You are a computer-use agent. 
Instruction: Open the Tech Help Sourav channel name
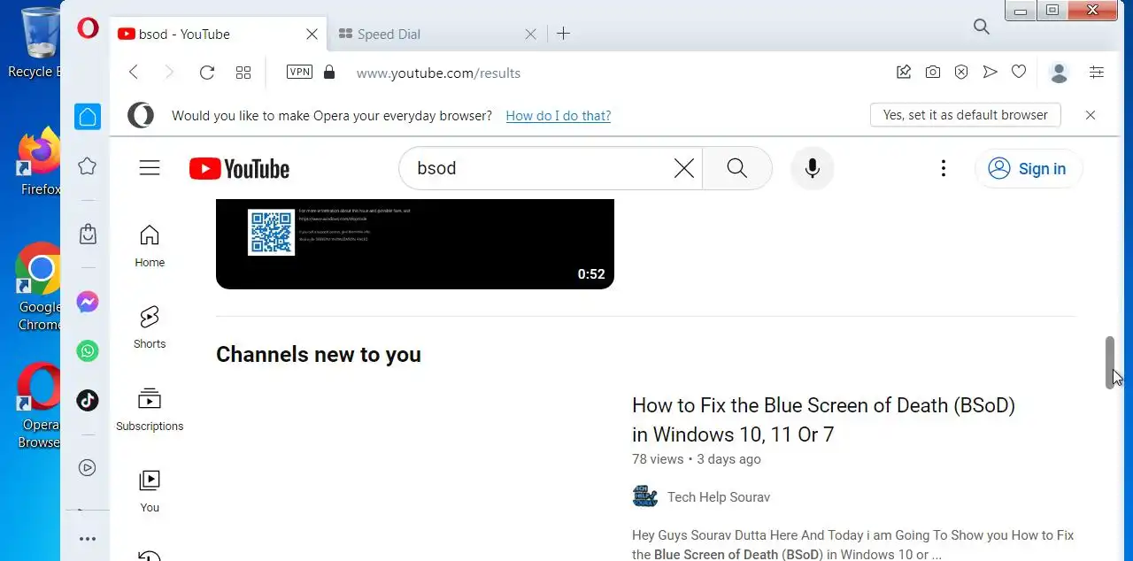[719, 497]
